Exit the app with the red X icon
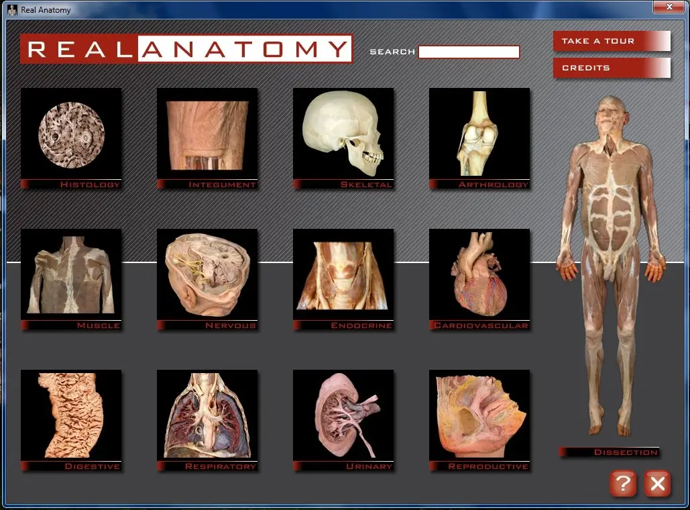This screenshot has height=510, width=690. [657, 483]
